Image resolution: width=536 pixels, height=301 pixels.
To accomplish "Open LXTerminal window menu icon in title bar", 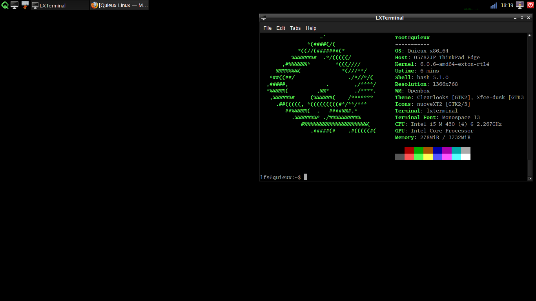I will click(x=264, y=18).
